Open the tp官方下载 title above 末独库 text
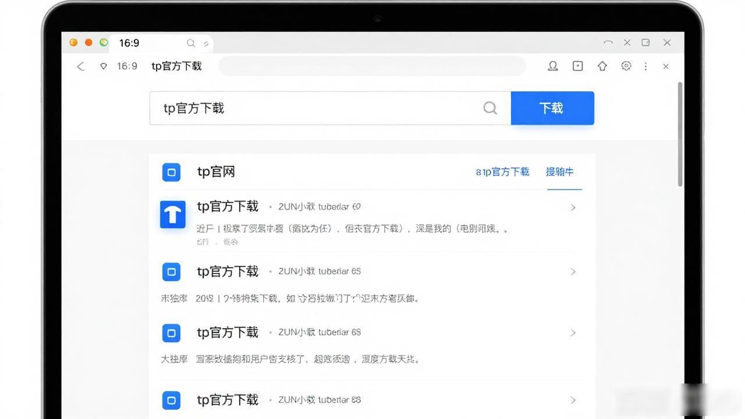 pyautogui.click(x=228, y=271)
